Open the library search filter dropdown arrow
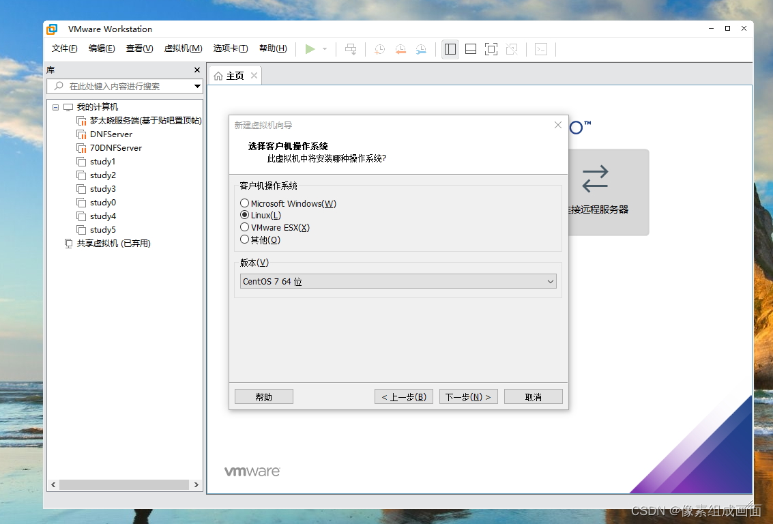The height and width of the screenshot is (524, 773). [x=197, y=86]
